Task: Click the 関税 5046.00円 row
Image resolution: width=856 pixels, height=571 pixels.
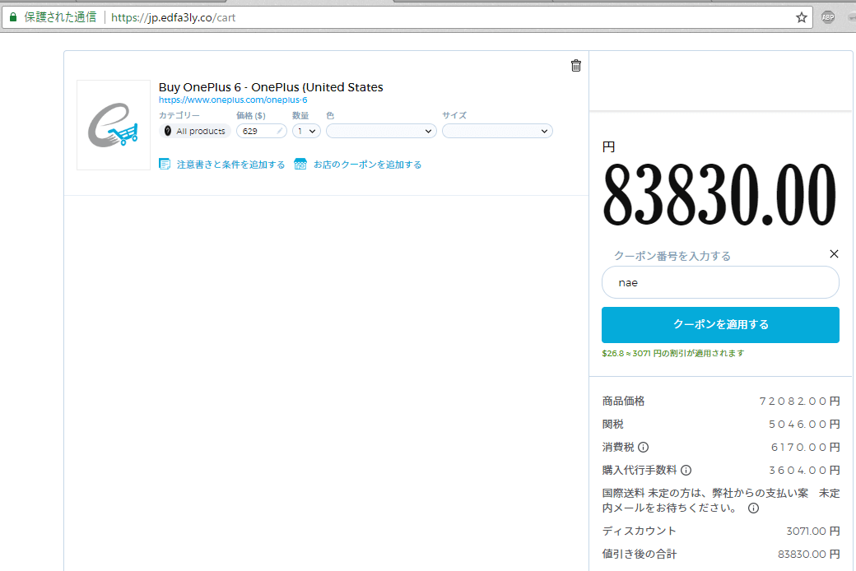Action: point(721,425)
